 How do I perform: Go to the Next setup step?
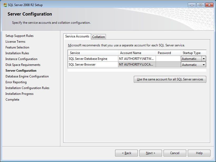click(x=151, y=153)
